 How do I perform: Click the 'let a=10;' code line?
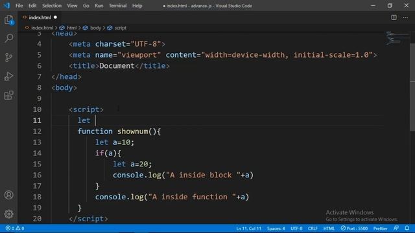115,142
